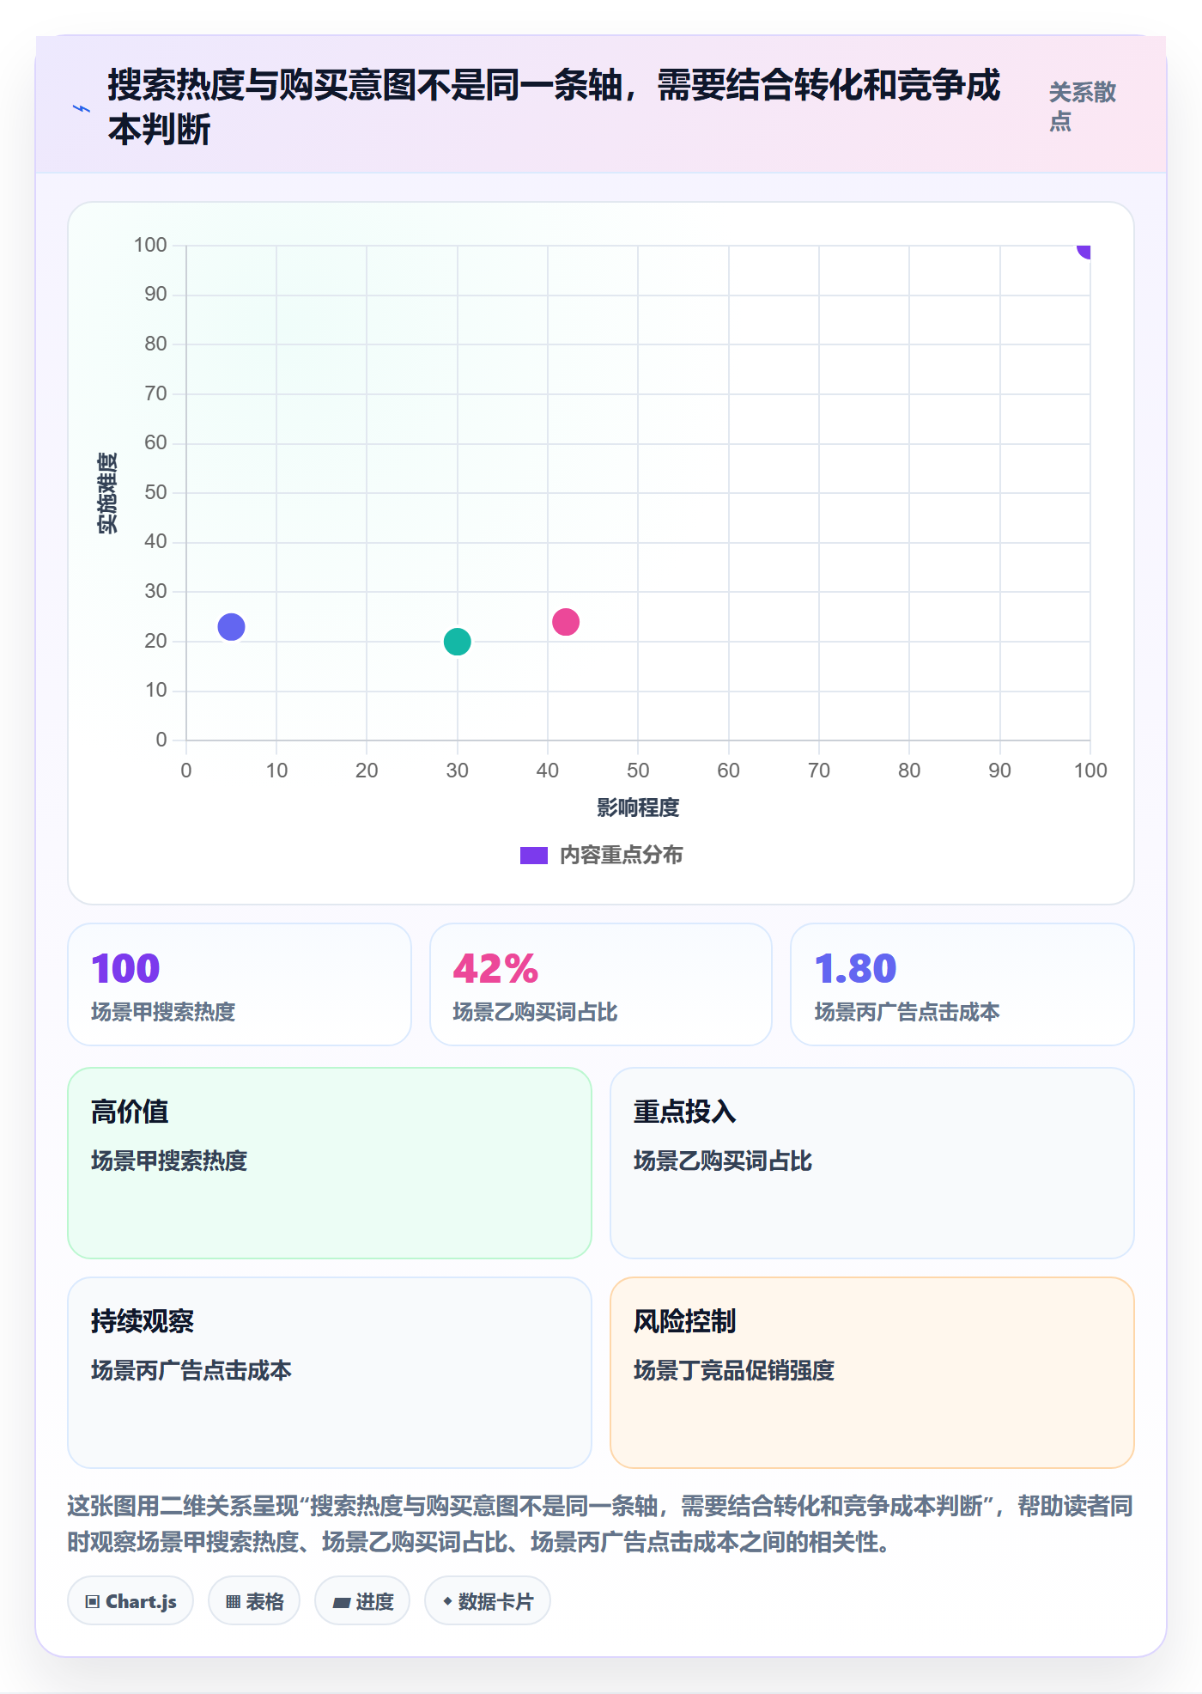Click the teal scatter point at x=30

pyautogui.click(x=457, y=642)
